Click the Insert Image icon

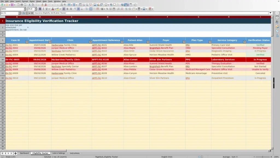click(95, 5)
